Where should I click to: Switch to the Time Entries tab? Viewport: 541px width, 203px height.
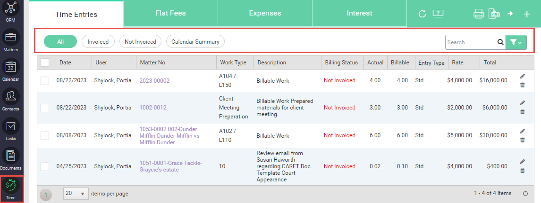(x=76, y=15)
